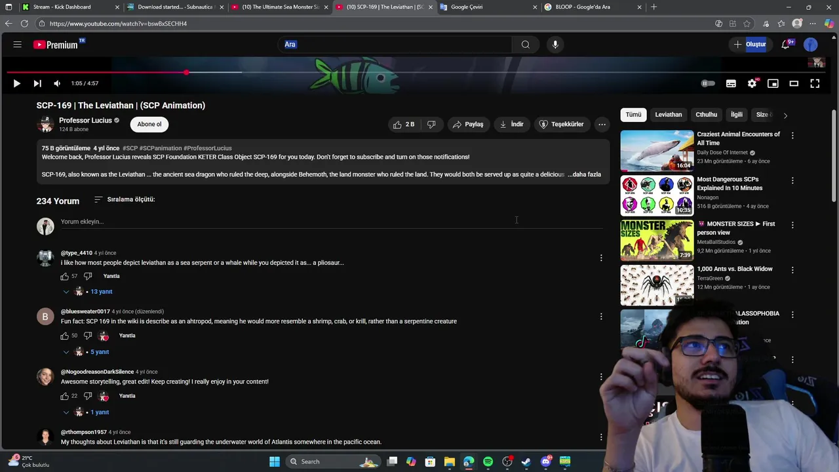Image resolution: width=839 pixels, height=472 pixels.
Task: Open options menu for rthompson1957 comment
Action: click(601, 437)
